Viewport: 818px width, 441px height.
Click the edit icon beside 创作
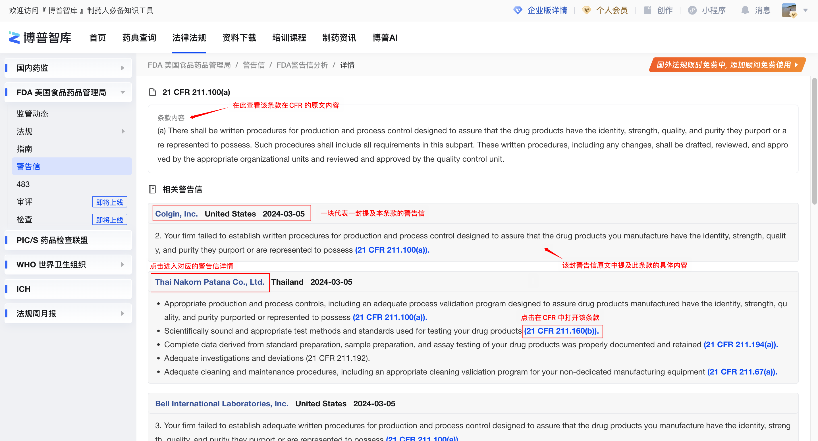click(647, 11)
